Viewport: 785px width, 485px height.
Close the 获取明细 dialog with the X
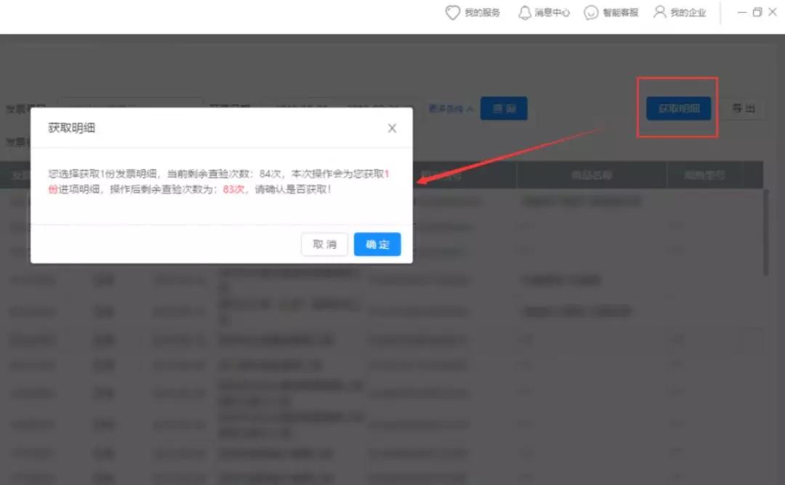pyautogui.click(x=392, y=128)
